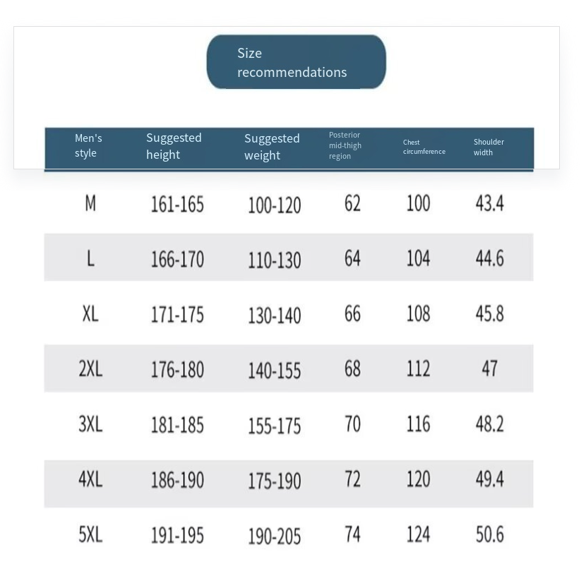Click the shoulder width value 49.4
Viewport: 586px width, 566px height.
click(489, 480)
